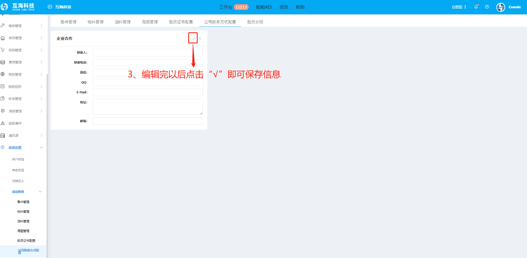527x258 pixels.
Task: Open the help question mark icon
Action: [x=487, y=7]
